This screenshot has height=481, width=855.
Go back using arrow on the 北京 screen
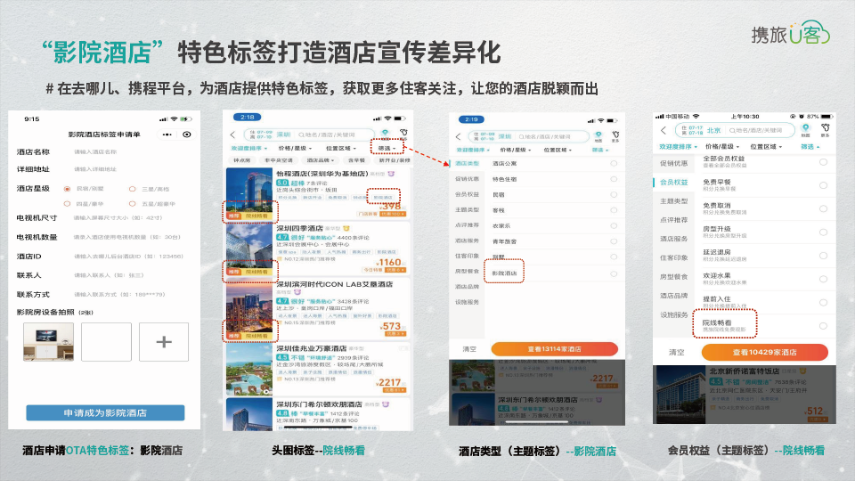663,130
